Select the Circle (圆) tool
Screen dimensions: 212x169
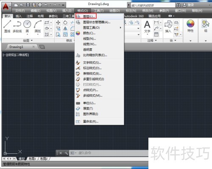[27, 26]
